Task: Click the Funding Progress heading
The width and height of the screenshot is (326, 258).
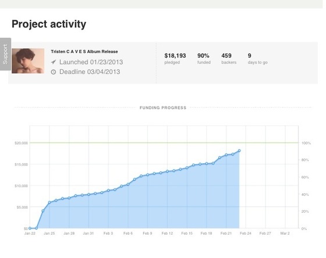Action: click(163, 108)
